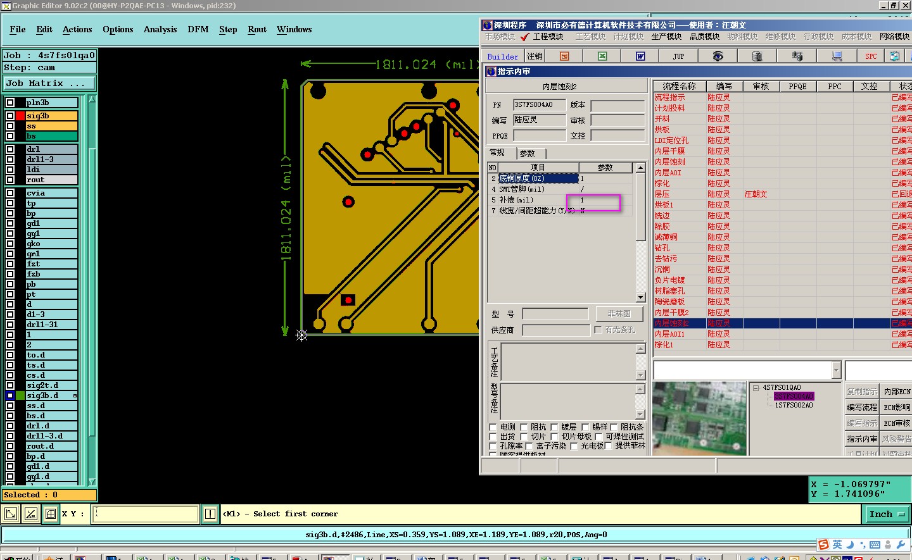Check the 孔隙率 checkbox
912x560 pixels.
pyautogui.click(x=493, y=446)
